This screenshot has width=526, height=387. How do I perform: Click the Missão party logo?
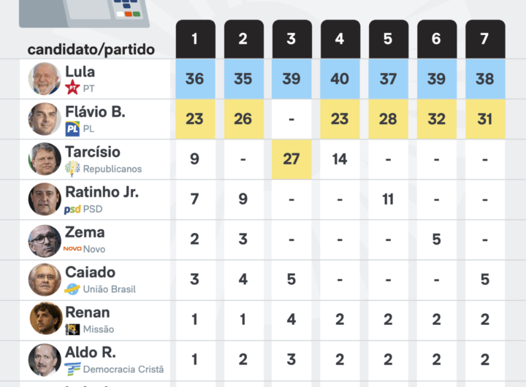pyautogui.click(x=72, y=329)
